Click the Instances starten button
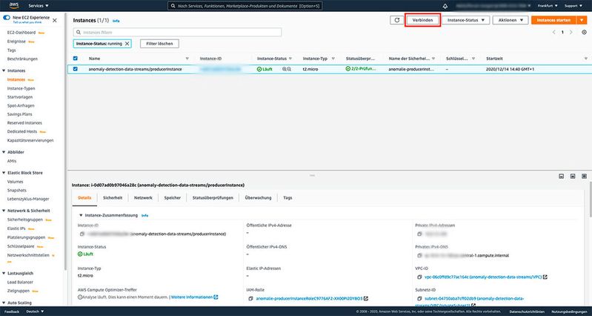 click(x=553, y=20)
